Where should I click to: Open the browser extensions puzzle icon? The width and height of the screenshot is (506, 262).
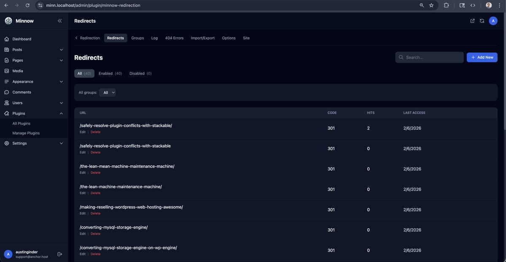447,5
